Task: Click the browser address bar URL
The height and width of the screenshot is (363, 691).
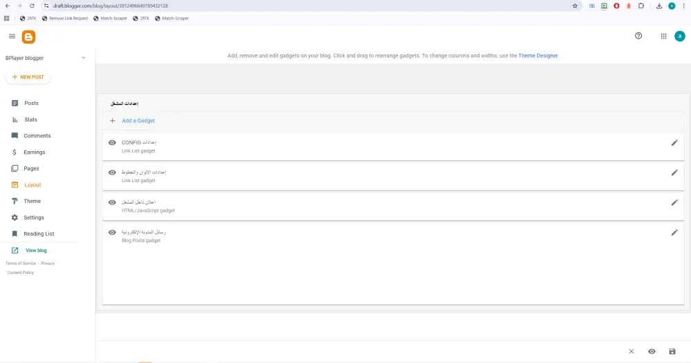Action: tap(111, 6)
